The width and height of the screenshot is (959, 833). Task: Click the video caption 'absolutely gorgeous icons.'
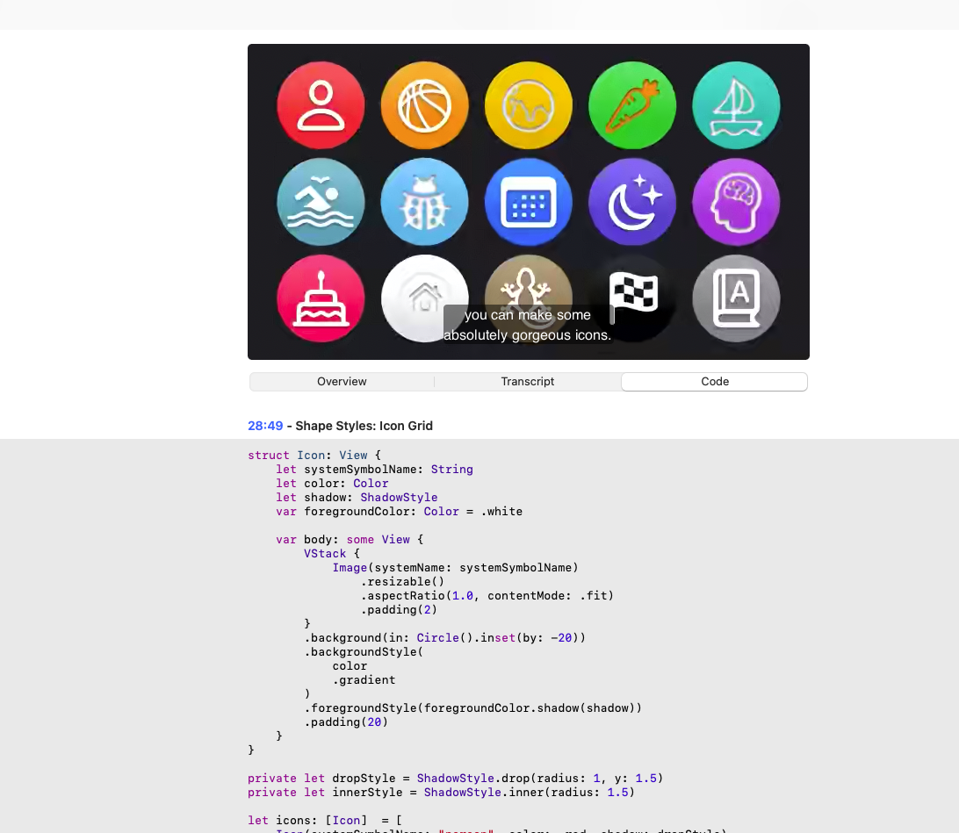(x=527, y=335)
